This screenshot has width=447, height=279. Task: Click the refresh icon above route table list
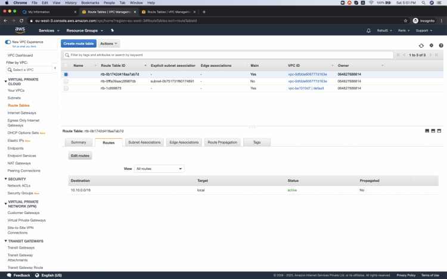[421, 45]
